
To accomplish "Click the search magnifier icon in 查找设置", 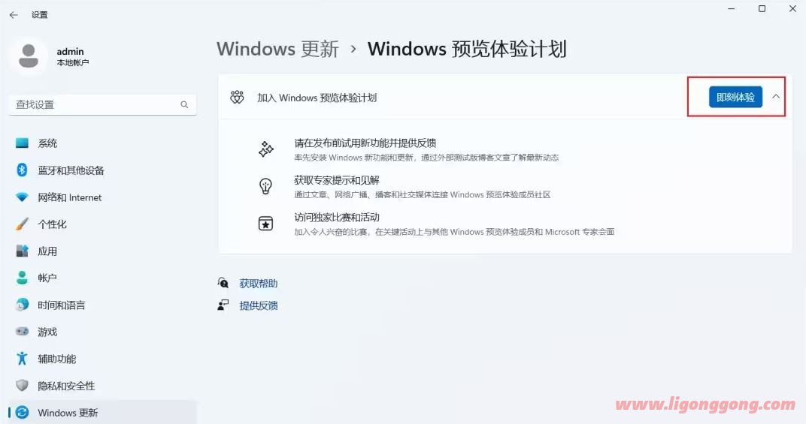I will 184,105.
